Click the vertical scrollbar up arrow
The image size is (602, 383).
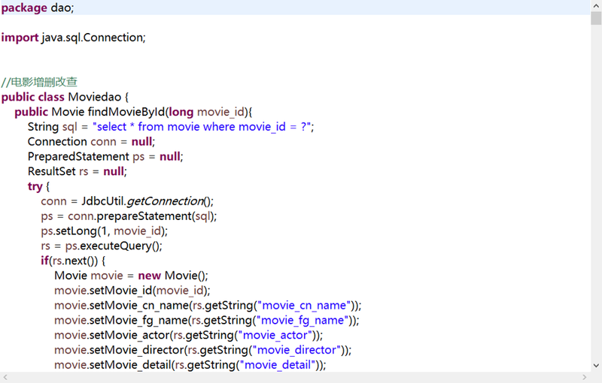tap(596, 6)
